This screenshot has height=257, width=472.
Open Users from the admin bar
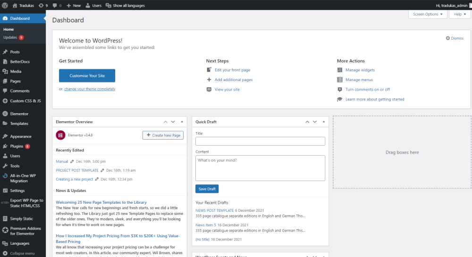pos(93,5)
